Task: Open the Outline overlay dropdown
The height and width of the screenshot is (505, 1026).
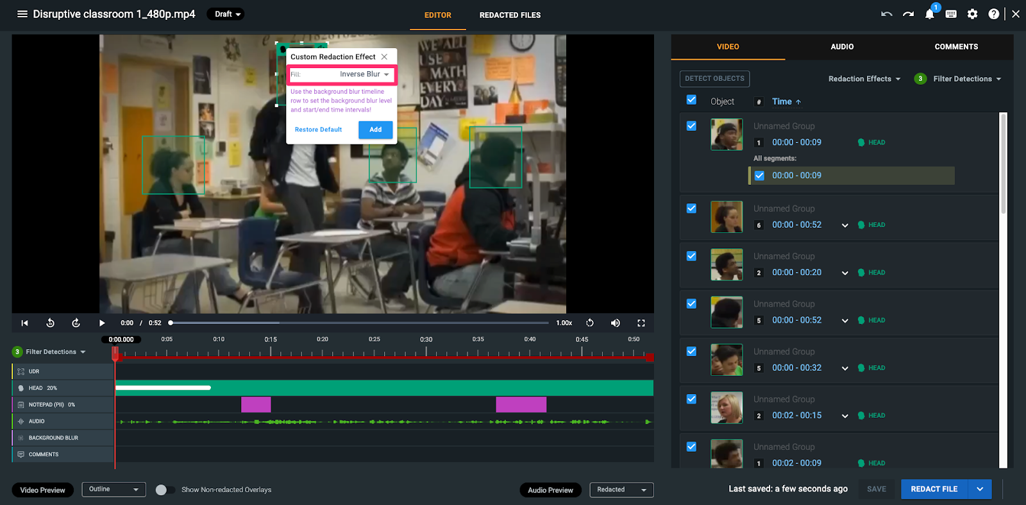Action: pos(114,490)
